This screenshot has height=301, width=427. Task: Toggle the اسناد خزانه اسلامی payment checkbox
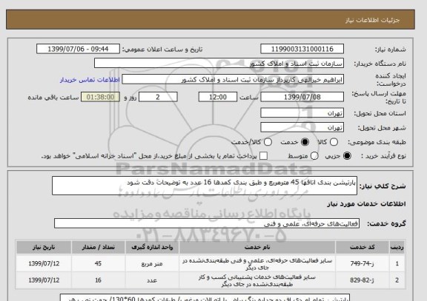coord(263,156)
